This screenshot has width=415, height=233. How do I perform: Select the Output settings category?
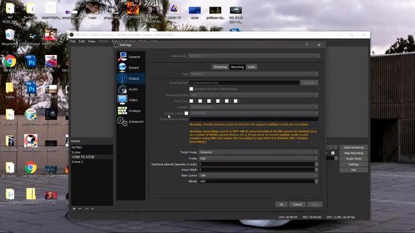[131, 78]
